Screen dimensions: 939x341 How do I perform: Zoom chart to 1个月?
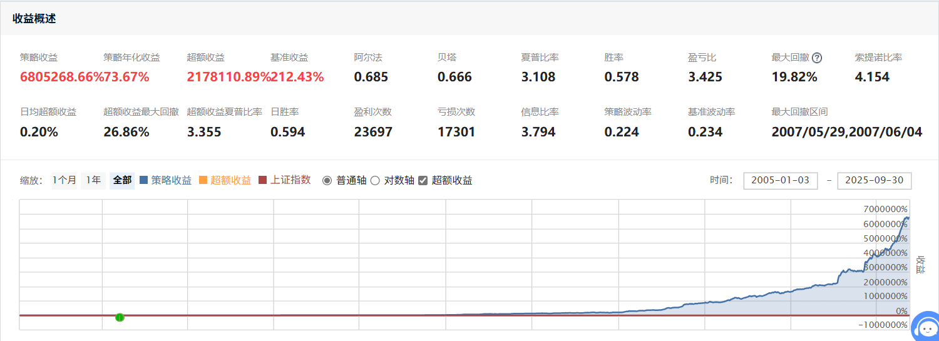(x=64, y=180)
